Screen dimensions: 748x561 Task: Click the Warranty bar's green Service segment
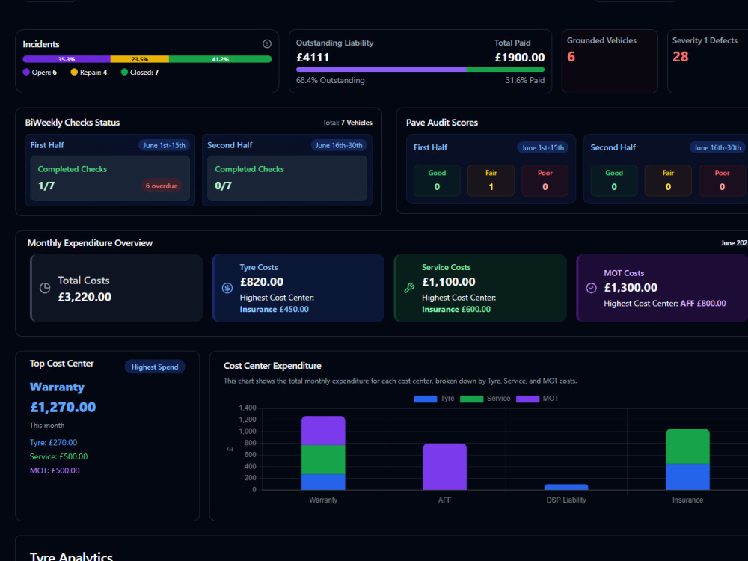point(323,460)
